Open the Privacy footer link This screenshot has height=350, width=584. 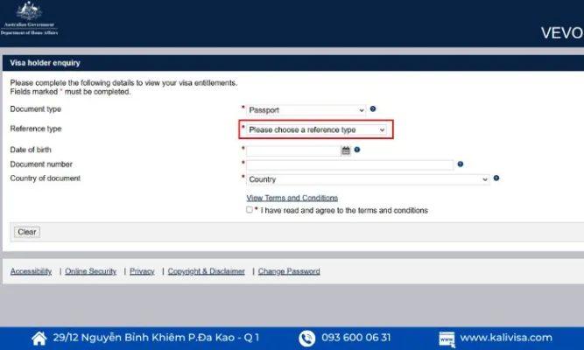142,271
